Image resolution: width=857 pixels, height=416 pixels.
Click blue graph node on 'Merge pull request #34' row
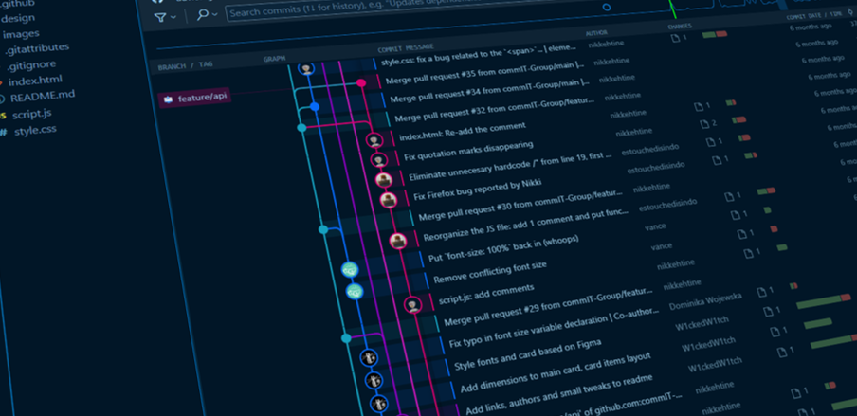(315, 106)
